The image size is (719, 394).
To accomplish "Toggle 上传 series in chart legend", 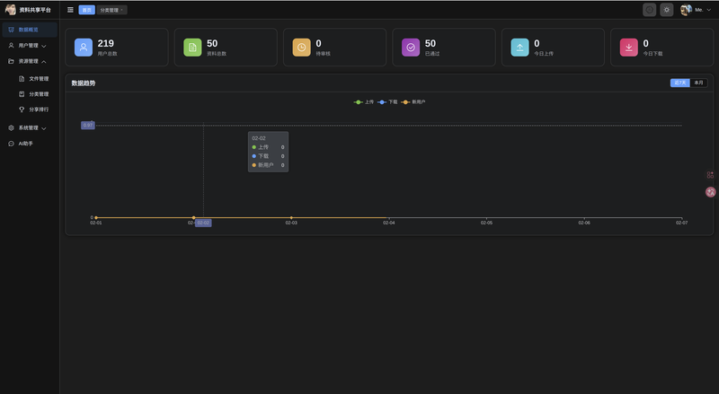I will 364,102.
